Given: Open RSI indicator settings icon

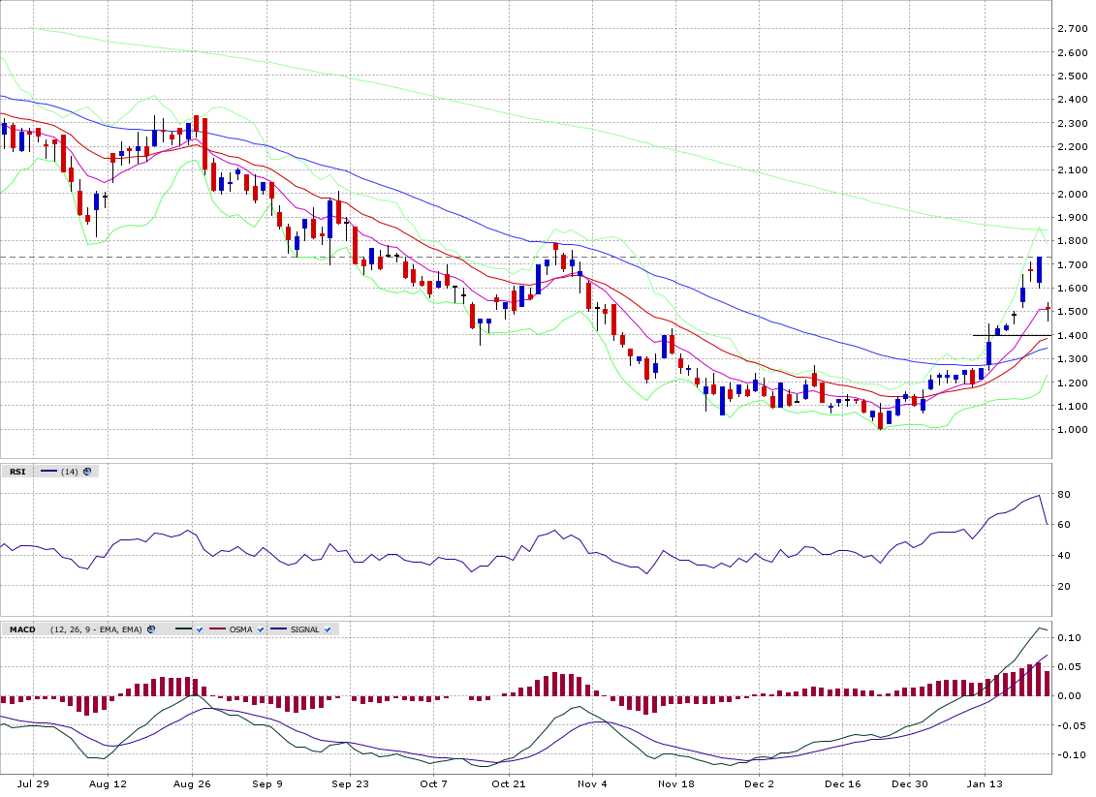Looking at the screenshot, I should pos(87,472).
